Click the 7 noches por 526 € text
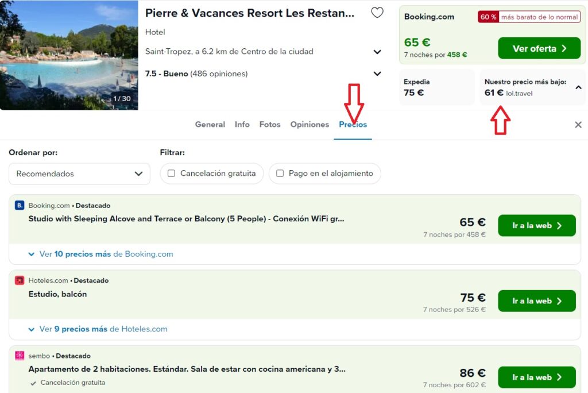588x393 pixels. click(455, 310)
